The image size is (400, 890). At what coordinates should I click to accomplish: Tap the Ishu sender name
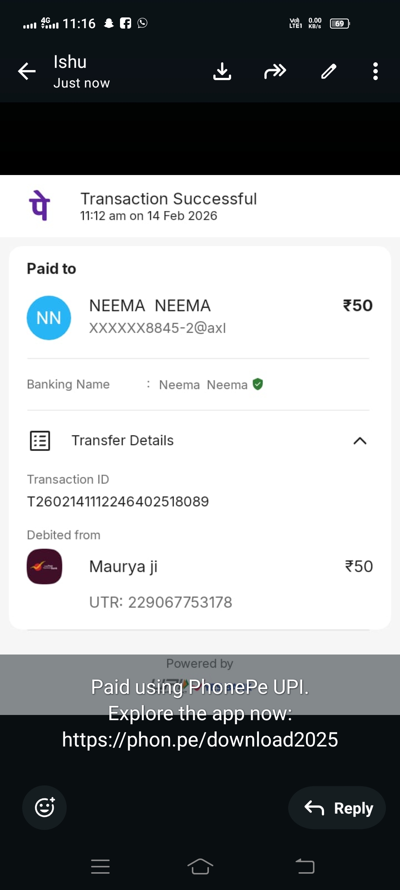70,62
